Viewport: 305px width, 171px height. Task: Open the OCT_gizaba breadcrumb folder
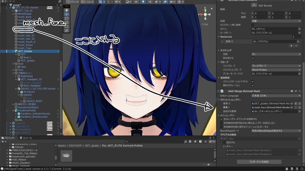coord(92,145)
